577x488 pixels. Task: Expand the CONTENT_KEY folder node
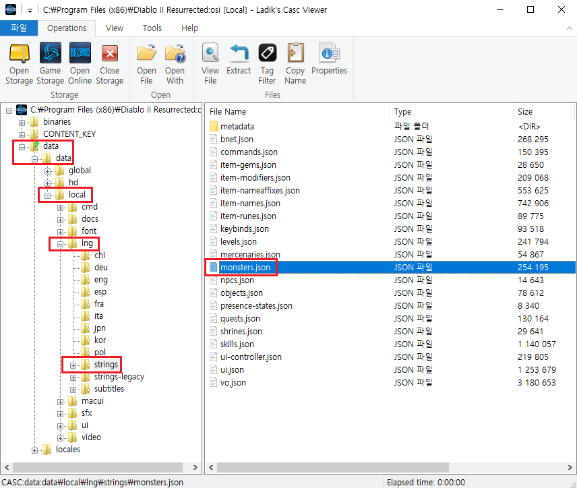22,135
